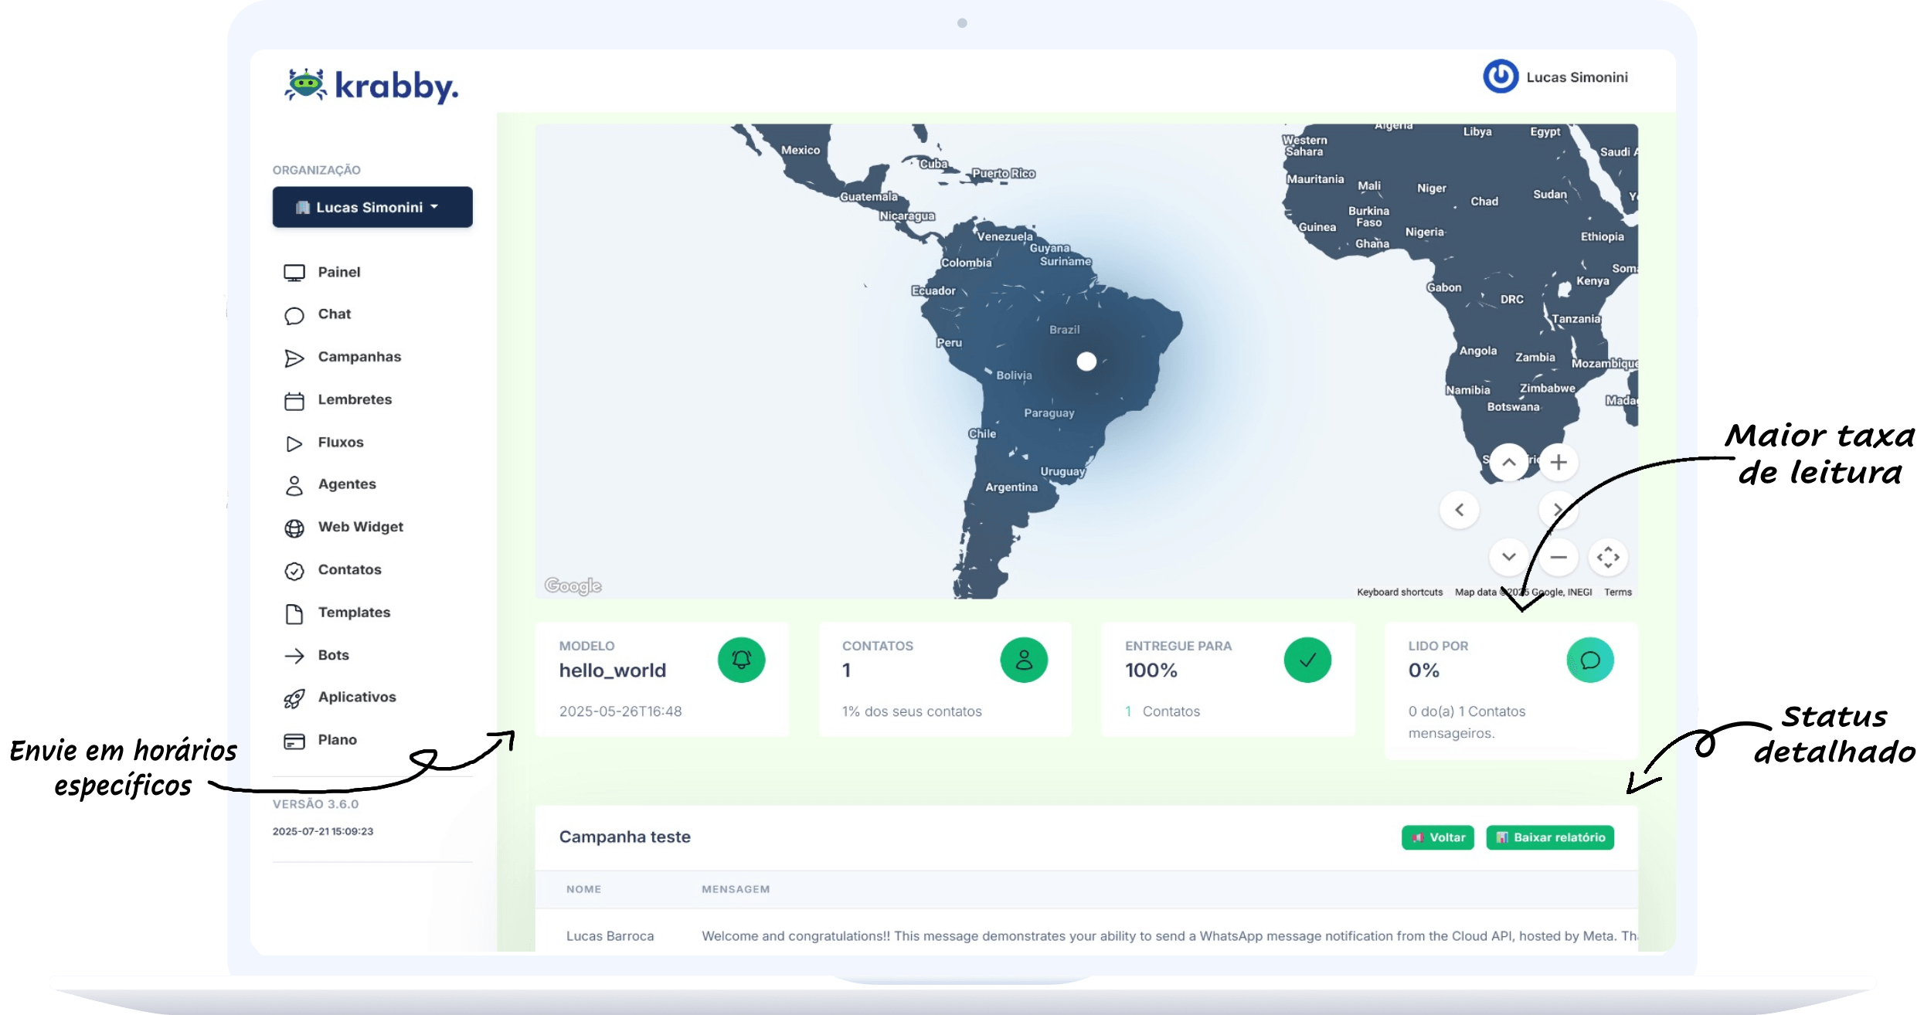Open Lembretes from sidebar
The image size is (1924, 1015).
[355, 399]
